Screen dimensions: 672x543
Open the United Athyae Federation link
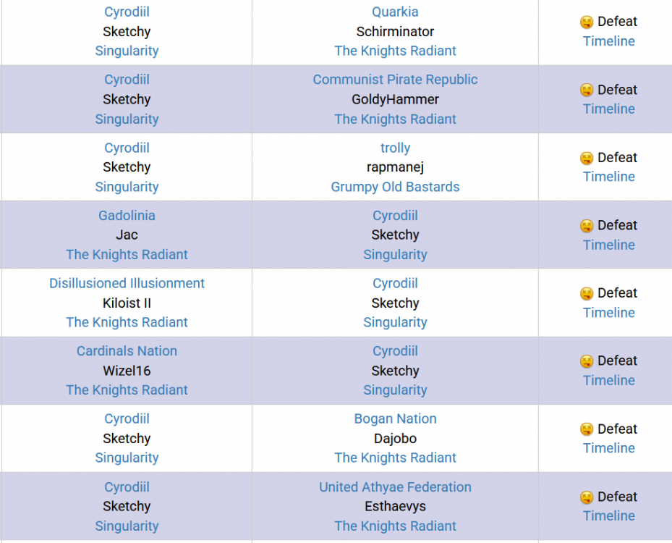pyautogui.click(x=395, y=487)
